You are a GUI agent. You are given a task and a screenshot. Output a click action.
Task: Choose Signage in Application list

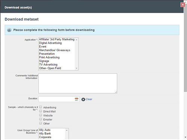[x=57, y=61]
